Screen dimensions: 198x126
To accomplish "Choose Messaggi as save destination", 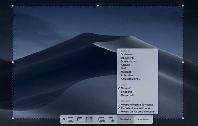I will pyautogui.click(x=137, y=72).
